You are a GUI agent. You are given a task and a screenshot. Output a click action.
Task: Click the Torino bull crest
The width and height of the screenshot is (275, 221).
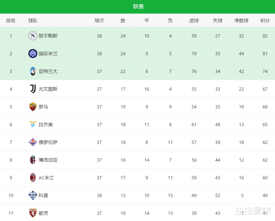click(x=33, y=213)
